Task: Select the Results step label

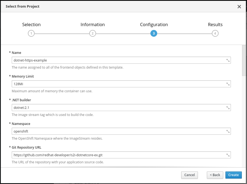Action: [215, 24]
